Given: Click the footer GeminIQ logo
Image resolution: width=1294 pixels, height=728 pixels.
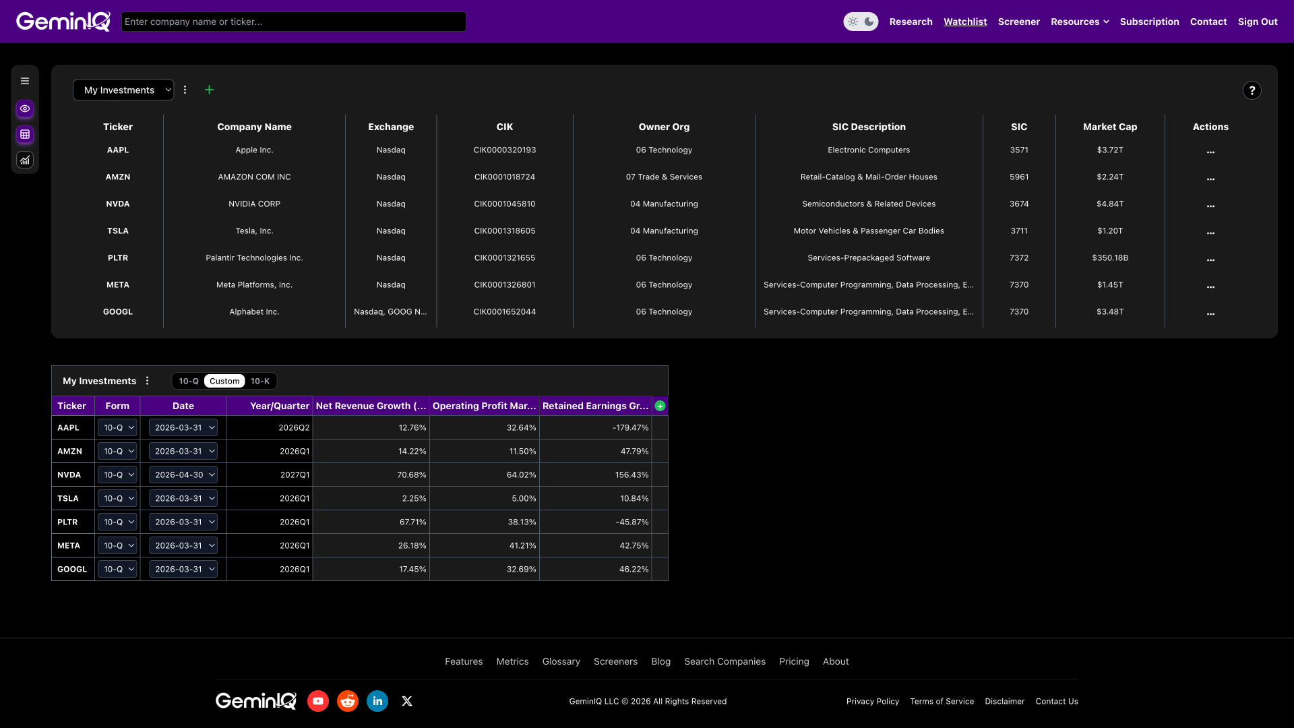Looking at the screenshot, I should [256, 701].
